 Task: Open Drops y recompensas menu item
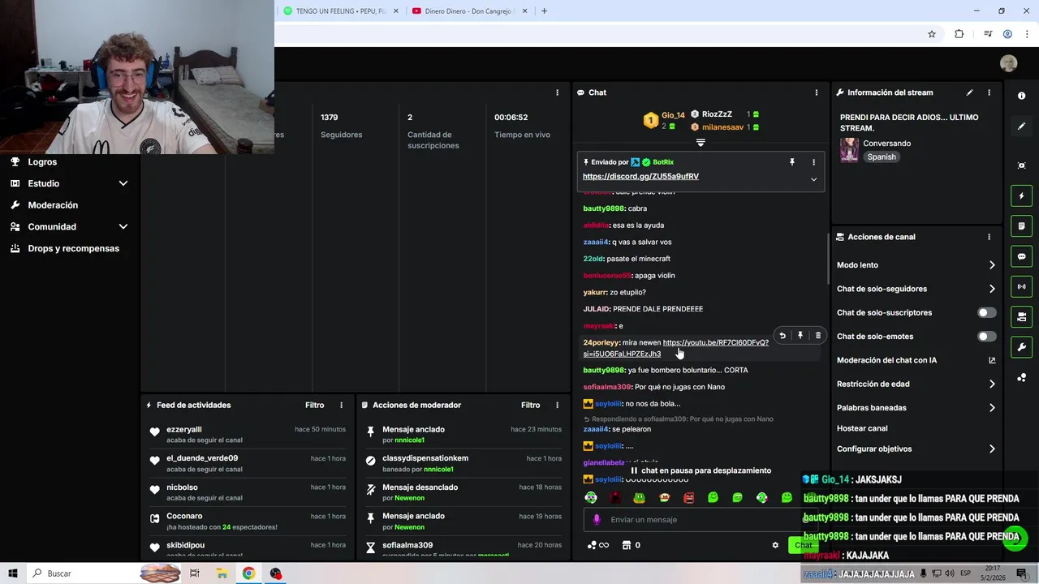[73, 248]
